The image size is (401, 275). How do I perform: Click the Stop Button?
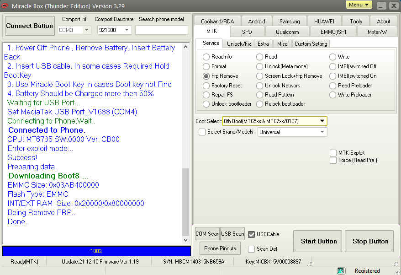369,241
